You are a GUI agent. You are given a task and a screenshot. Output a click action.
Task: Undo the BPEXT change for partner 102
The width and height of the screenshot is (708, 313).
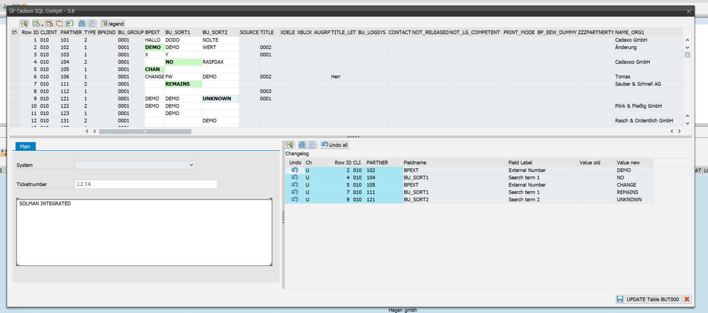pos(295,170)
